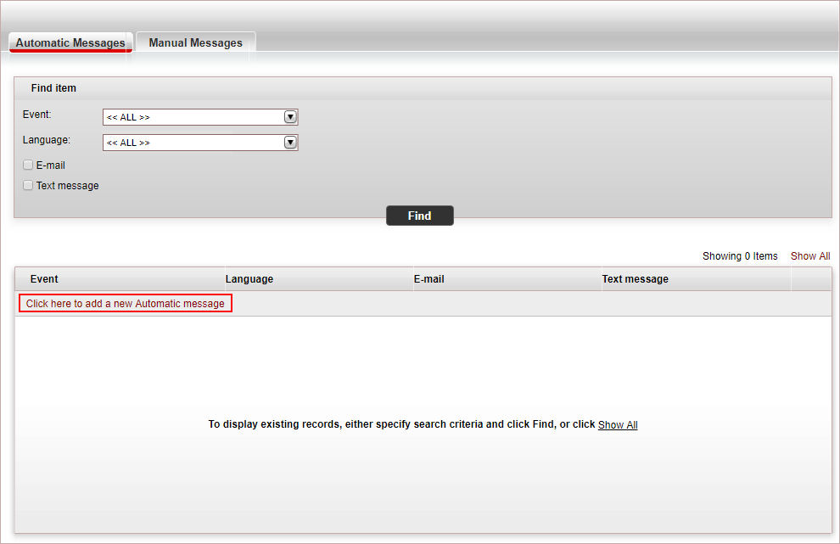The height and width of the screenshot is (544, 840).
Task: Open the Event dropdown list
Action: click(200, 117)
